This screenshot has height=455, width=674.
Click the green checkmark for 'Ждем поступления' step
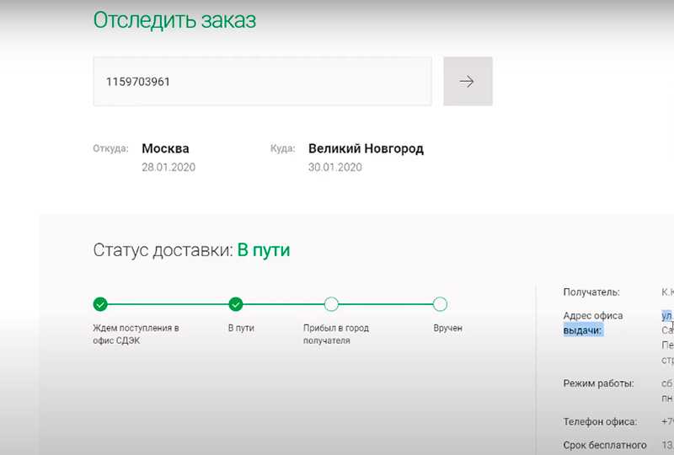(100, 304)
